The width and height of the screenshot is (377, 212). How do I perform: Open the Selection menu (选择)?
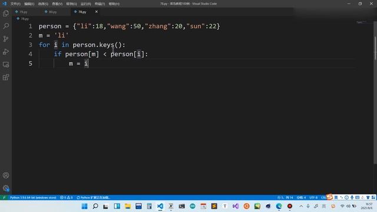tap(43, 4)
